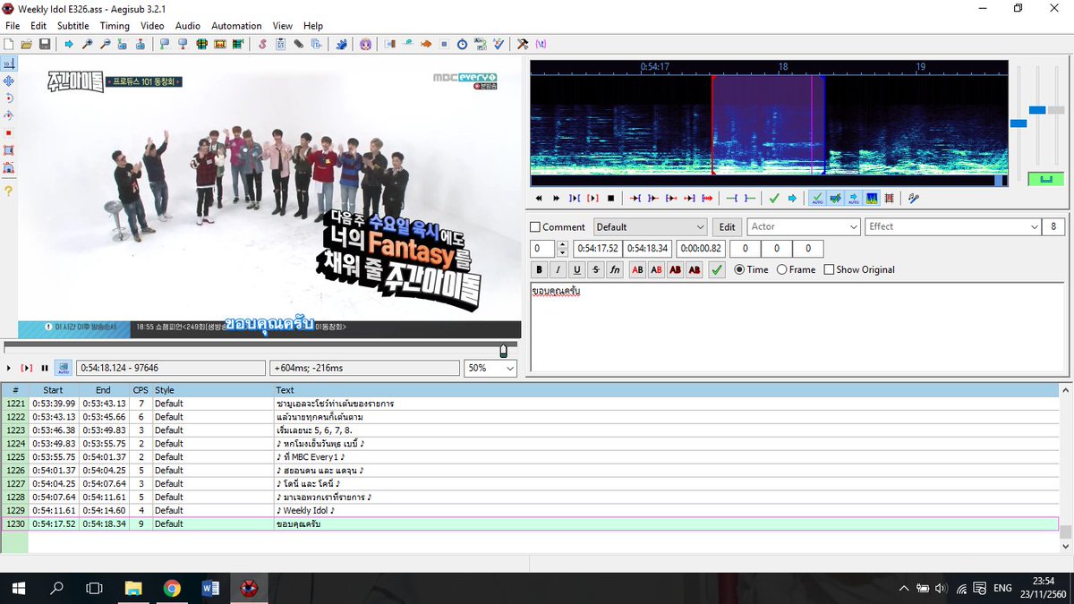Click the Edit style button
Image resolution: width=1074 pixels, height=604 pixels.
[728, 227]
